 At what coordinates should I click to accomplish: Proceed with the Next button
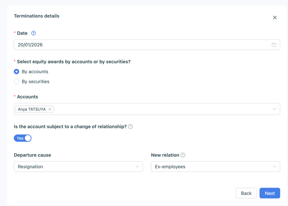(270, 193)
